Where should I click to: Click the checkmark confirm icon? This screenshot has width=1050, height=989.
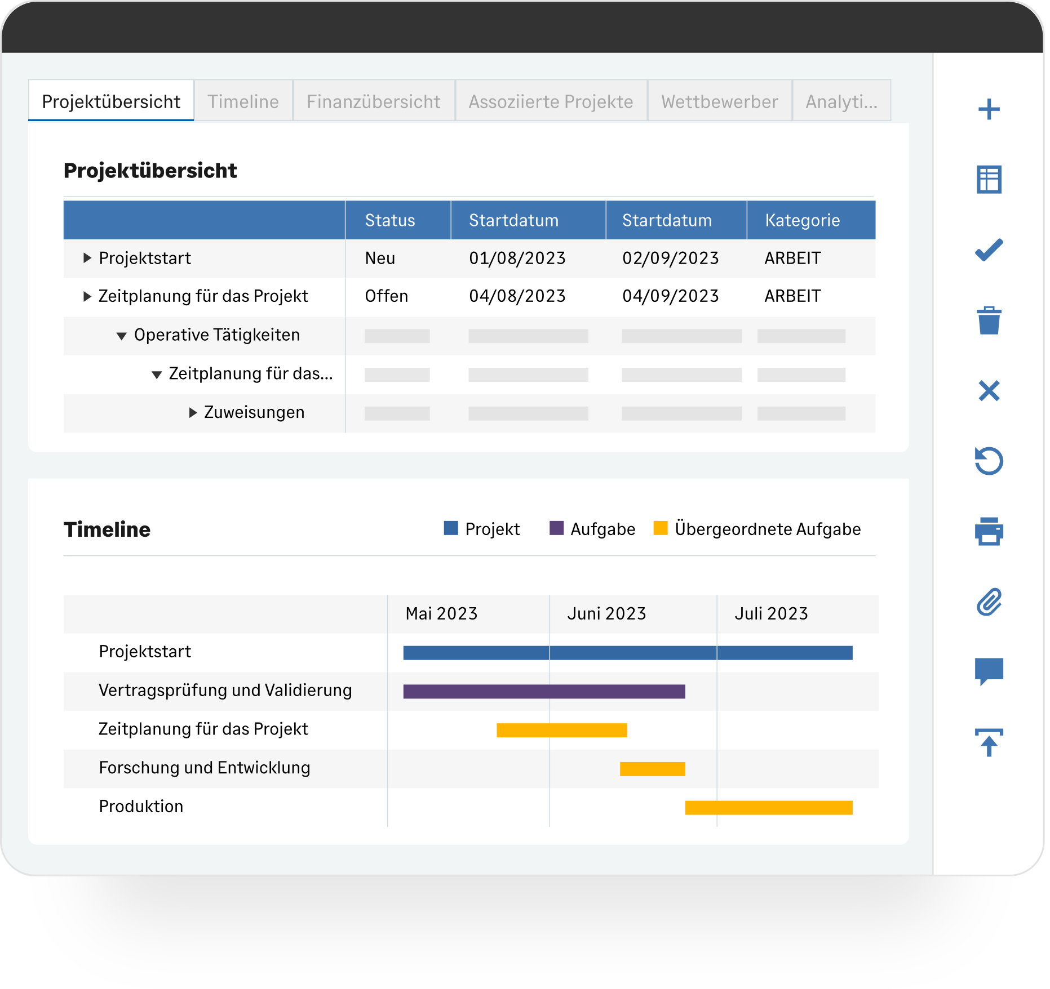click(x=989, y=250)
